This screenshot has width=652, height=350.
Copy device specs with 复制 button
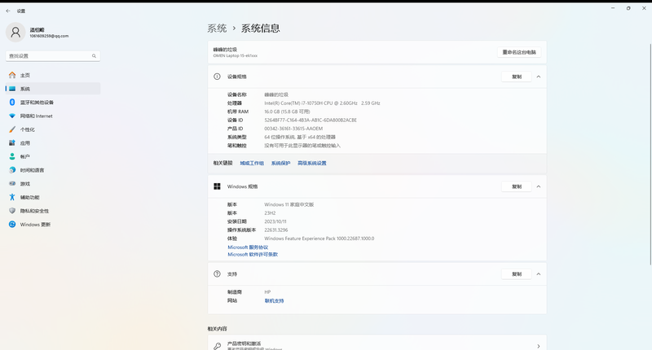click(x=516, y=77)
